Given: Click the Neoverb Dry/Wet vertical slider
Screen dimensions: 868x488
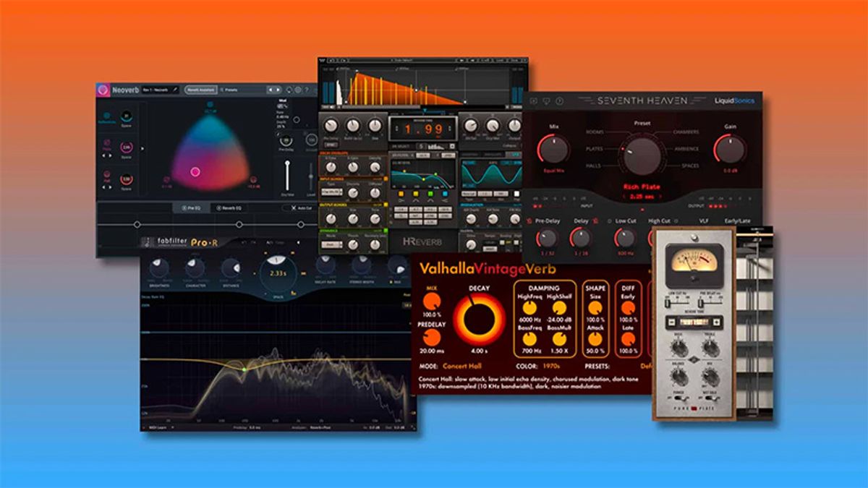Looking at the screenshot, I should [287, 176].
